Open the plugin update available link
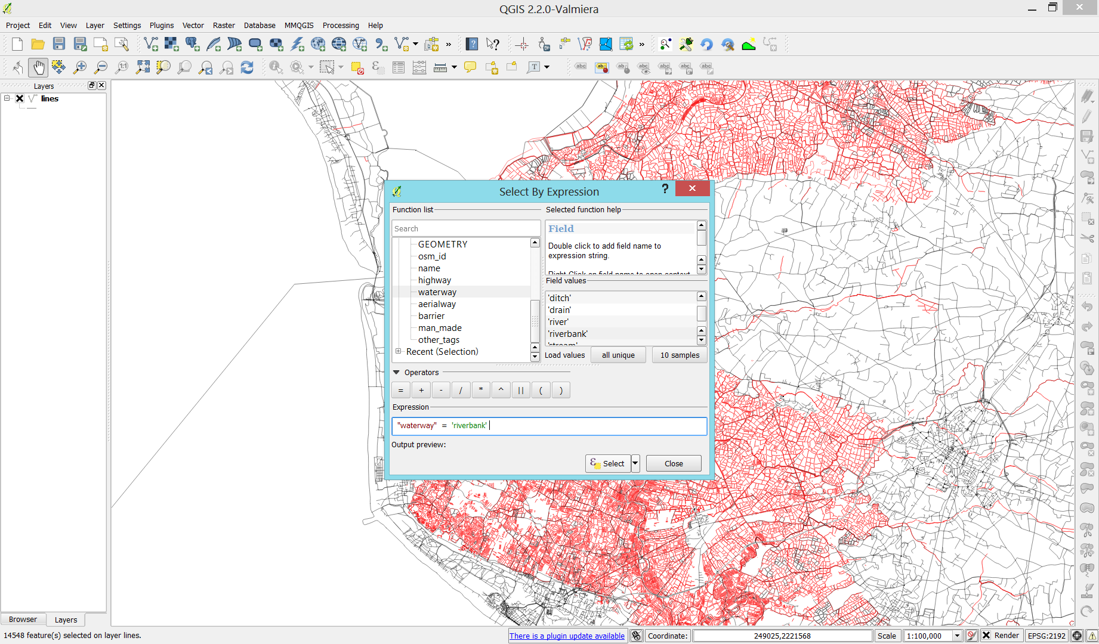1099x644 pixels. (x=567, y=636)
